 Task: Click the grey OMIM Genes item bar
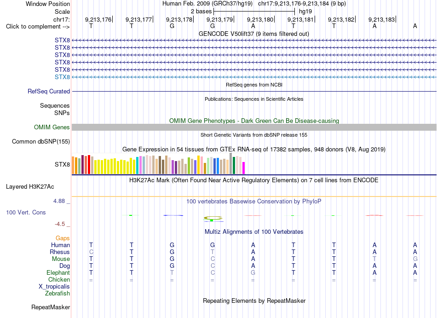[x=254, y=127]
